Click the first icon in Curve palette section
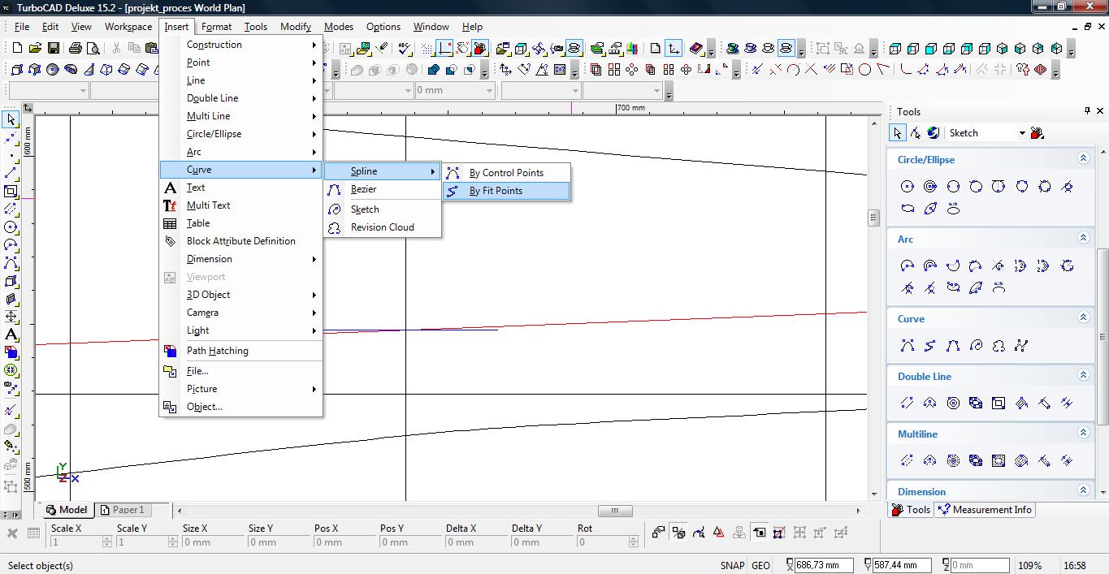1109x574 pixels. 908,346
